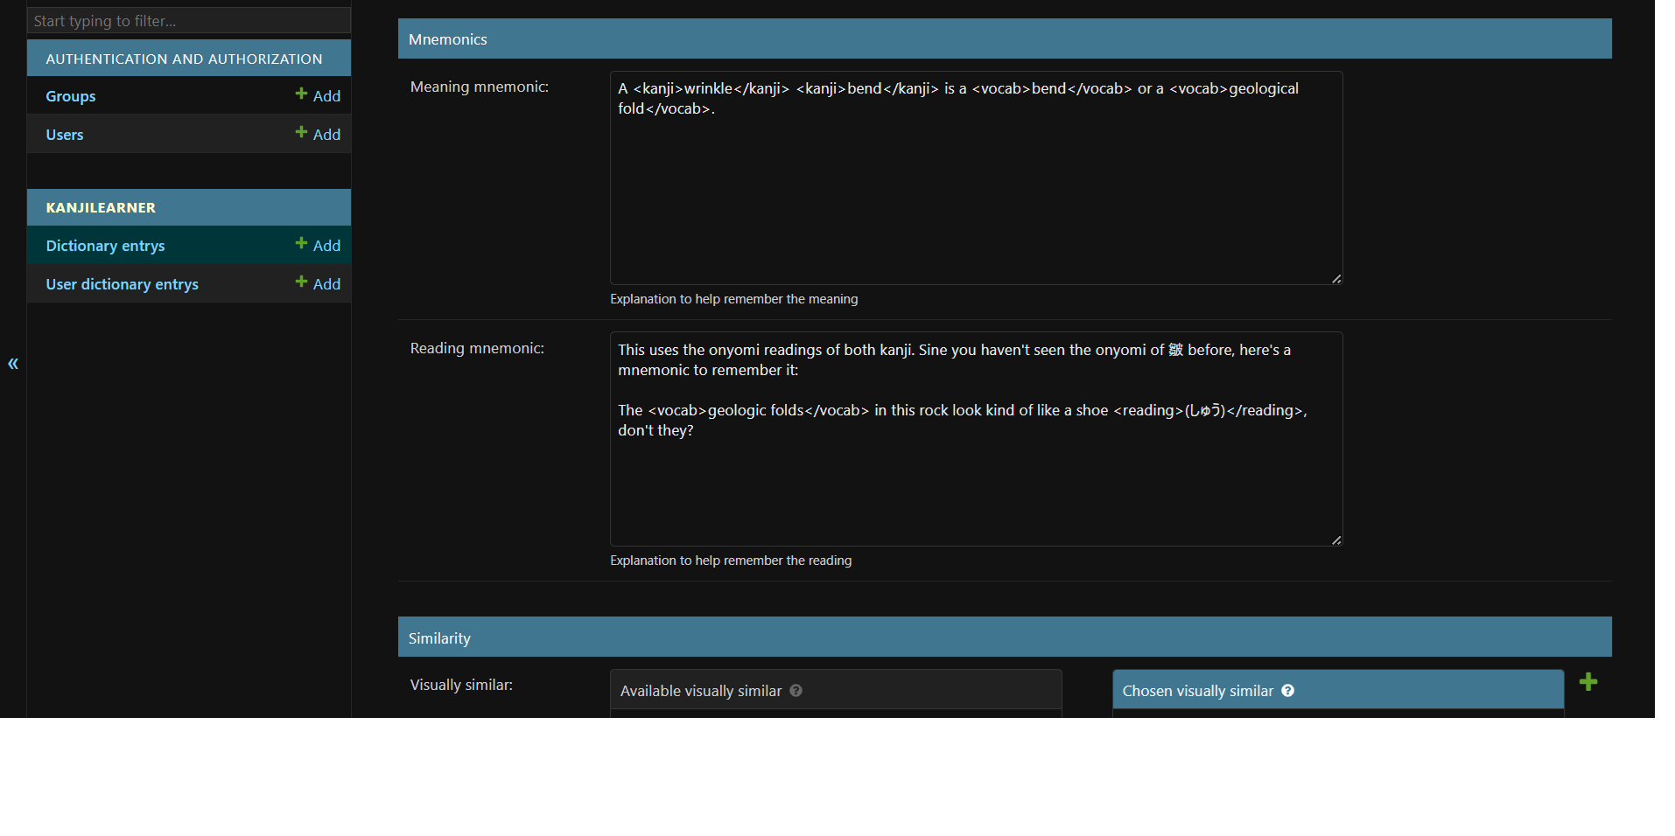Click inside the Meaning mnemonic text area
Viewport: 1675px width, 836px height.
[x=975, y=192]
